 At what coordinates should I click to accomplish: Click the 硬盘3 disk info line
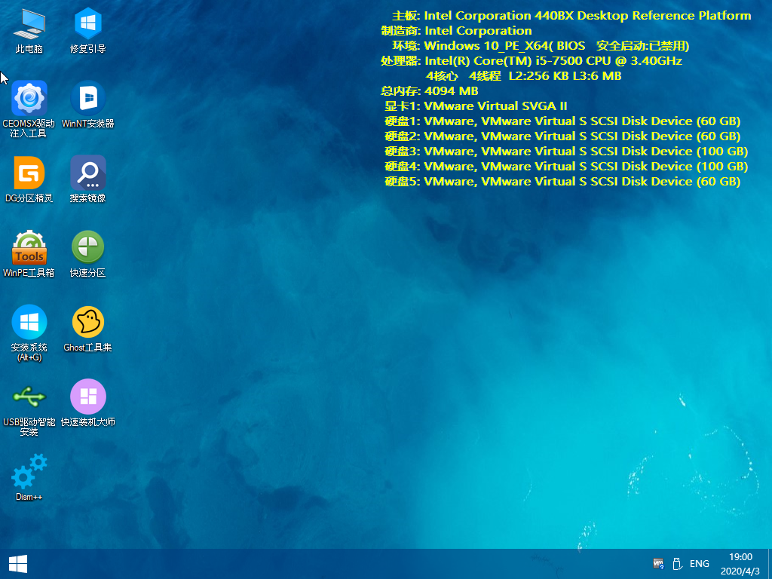click(x=566, y=152)
